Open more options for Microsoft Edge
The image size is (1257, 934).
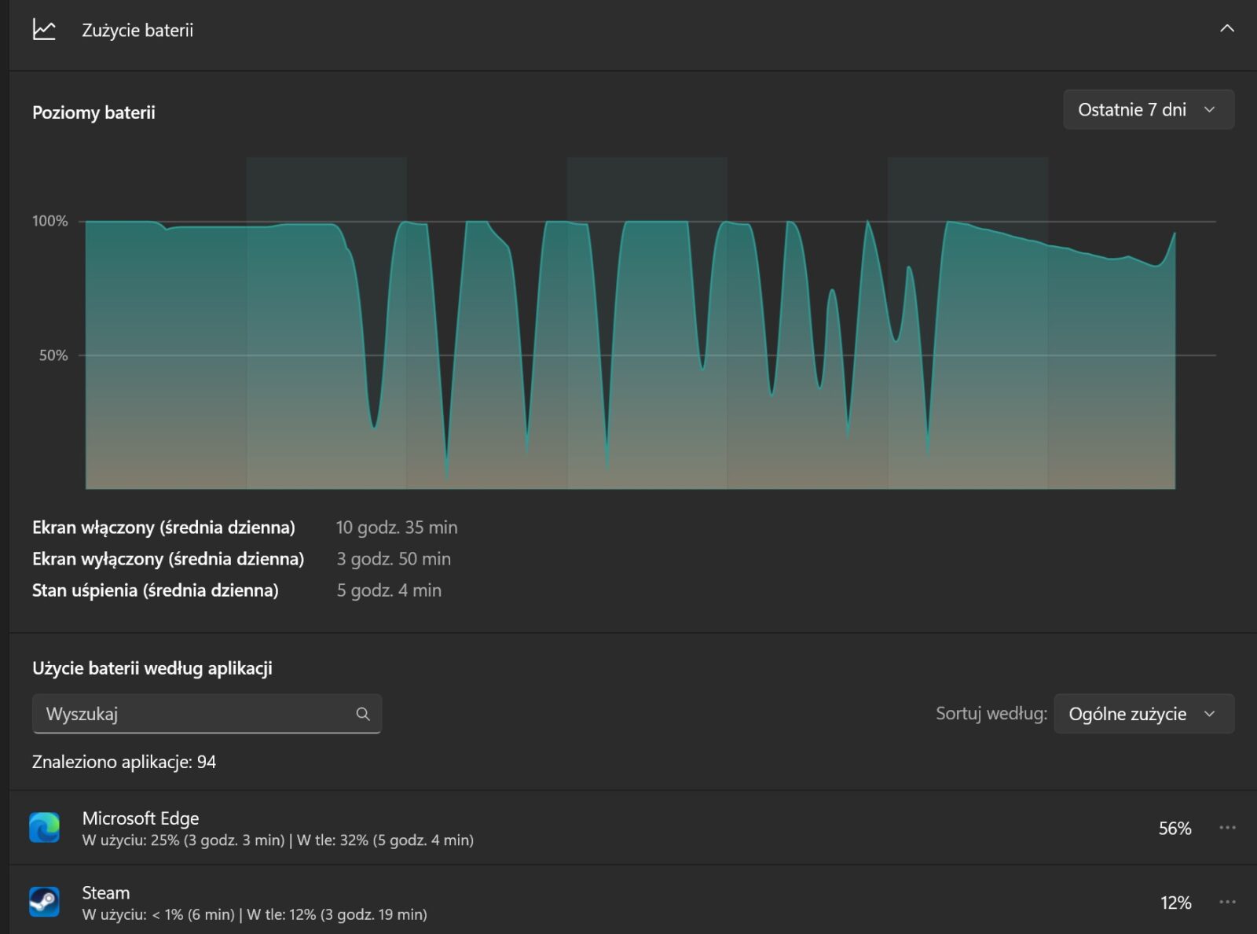point(1227,828)
